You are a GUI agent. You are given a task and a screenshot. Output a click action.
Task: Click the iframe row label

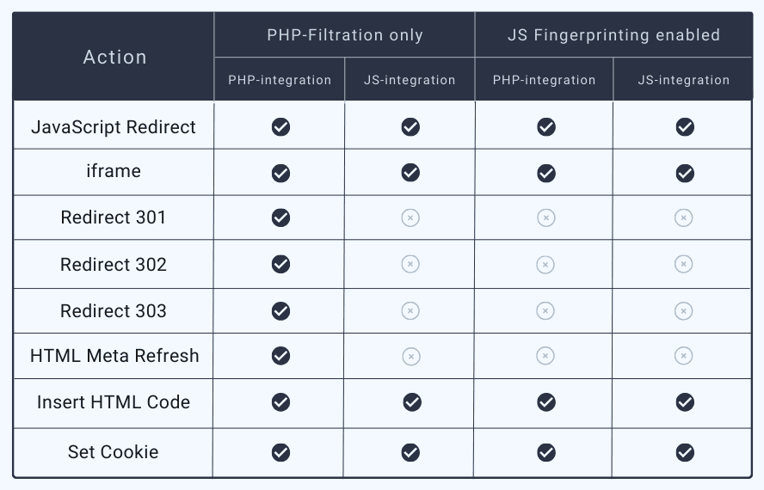(x=114, y=171)
